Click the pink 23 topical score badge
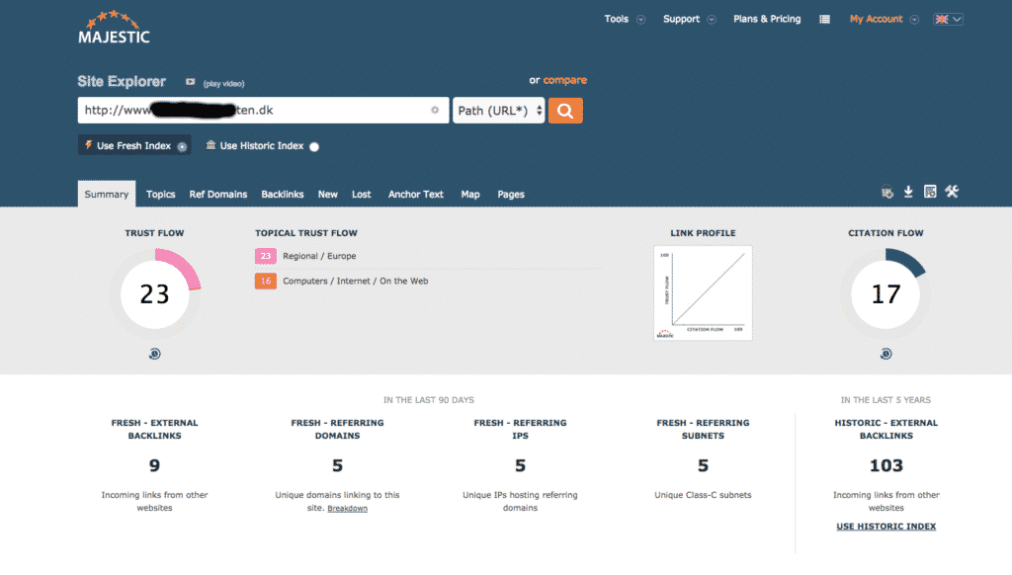1012x575 pixels. tap(265, 256)
